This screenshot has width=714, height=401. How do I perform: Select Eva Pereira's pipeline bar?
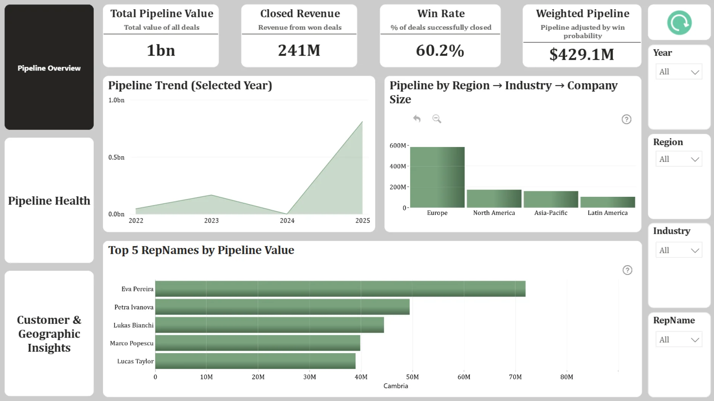pos(340,289)
